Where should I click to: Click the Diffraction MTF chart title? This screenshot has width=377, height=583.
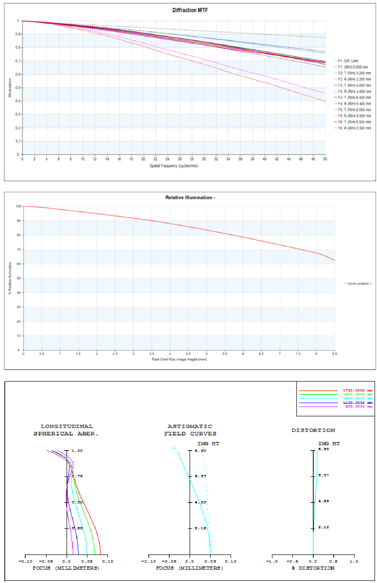click(x=190, y=10)
